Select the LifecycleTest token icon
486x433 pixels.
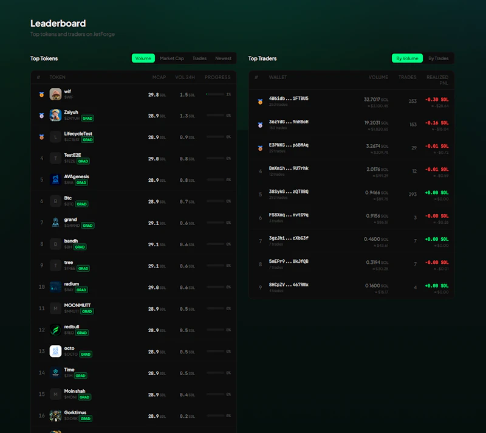click(x=55, y=137)
